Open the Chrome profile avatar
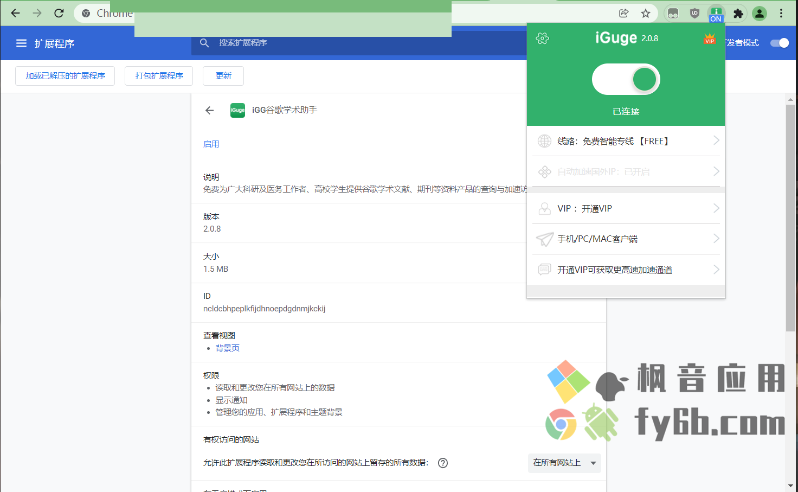Viewport: 798px width, 492px height. click(760, 14)
